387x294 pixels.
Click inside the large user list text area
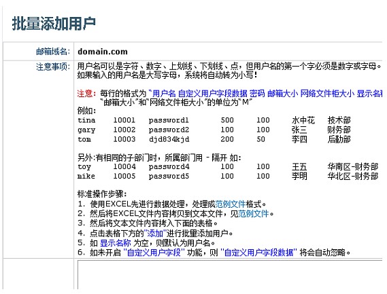coord(230,274)
